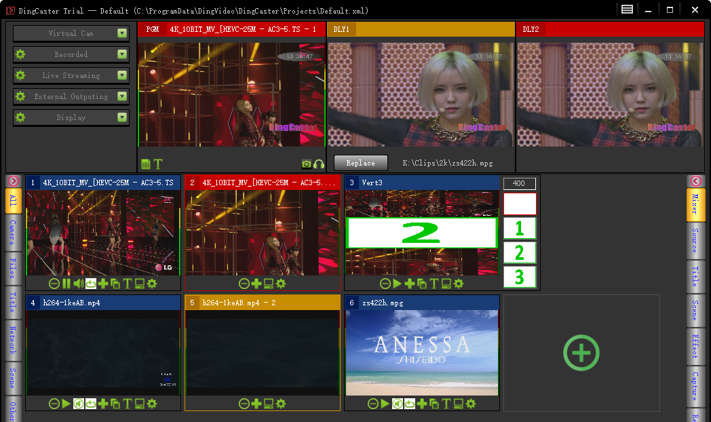Toggle mute on source 6 zs422h.mpg

point(397,404)
